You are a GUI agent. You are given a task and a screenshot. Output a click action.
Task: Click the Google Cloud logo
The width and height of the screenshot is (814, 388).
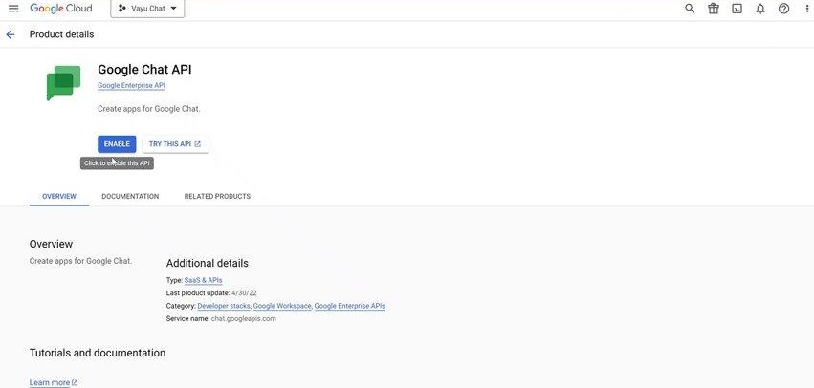pyautogui.click(x=59, y=9)
